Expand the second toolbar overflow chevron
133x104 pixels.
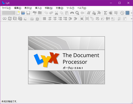[x=131, y=19]
